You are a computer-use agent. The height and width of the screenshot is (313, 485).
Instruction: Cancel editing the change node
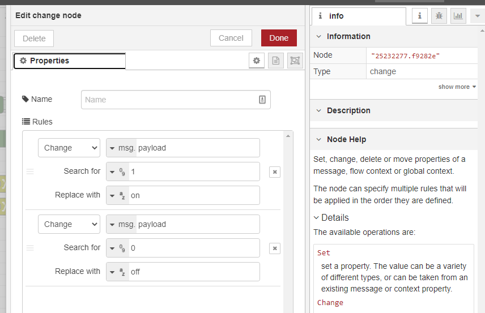pos(231,38)
